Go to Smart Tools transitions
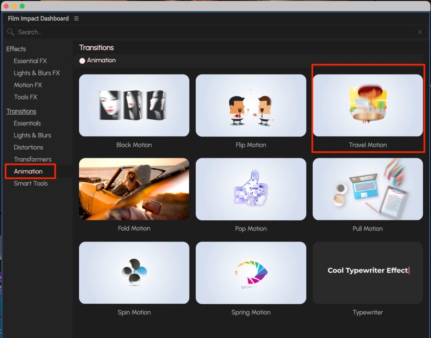431x338 pixels. [x=31, y=183]
